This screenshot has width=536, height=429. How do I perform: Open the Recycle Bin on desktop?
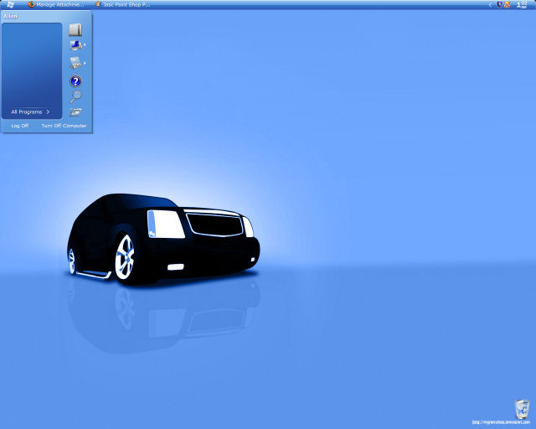click(522, 409)
